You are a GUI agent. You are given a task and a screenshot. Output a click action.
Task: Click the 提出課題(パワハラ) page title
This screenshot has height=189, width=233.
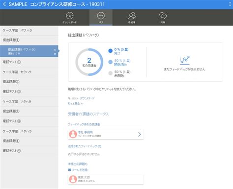84,35
